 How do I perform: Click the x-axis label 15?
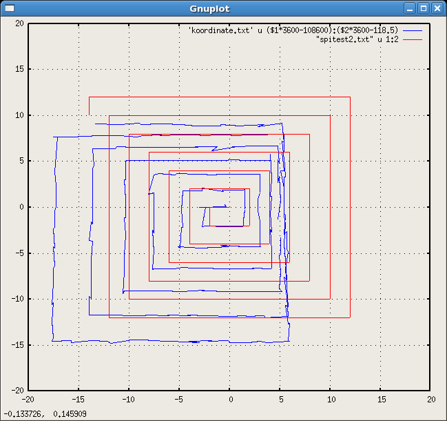pyautogui.click(x=382, y=400)
